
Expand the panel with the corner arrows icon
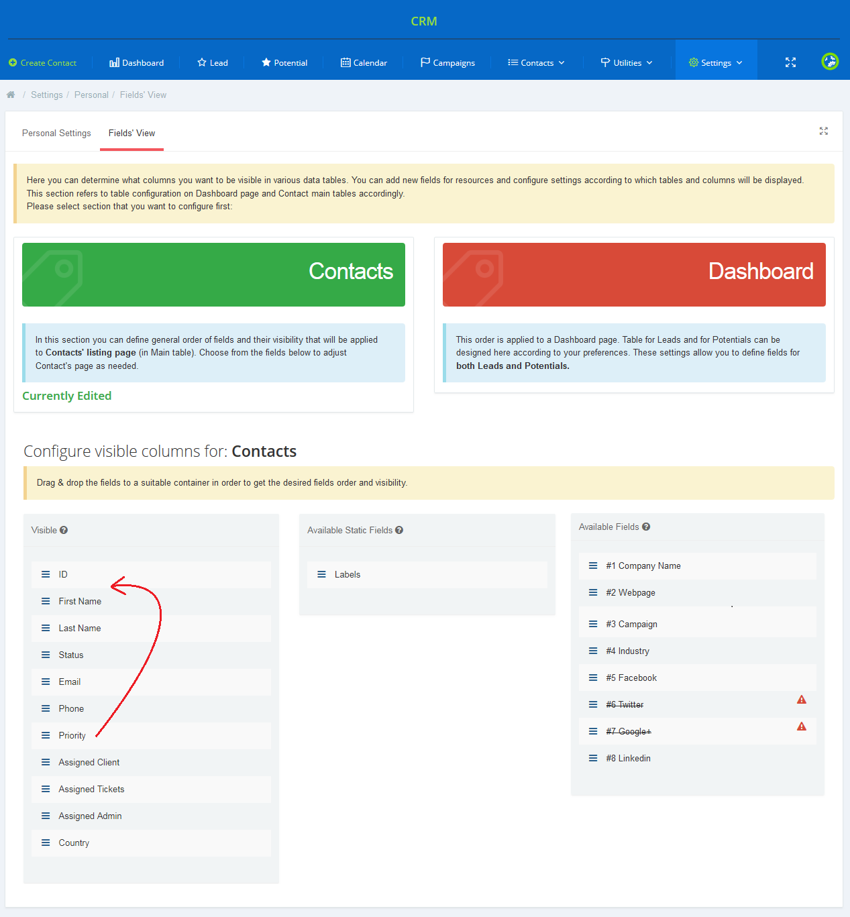[x=824, y=131]
